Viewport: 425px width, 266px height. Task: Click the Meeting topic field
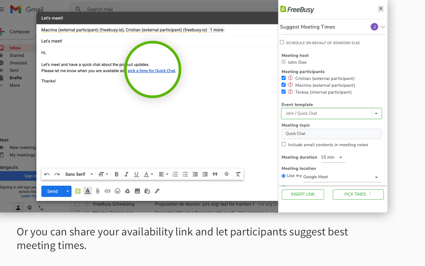[x=331, y=134]
